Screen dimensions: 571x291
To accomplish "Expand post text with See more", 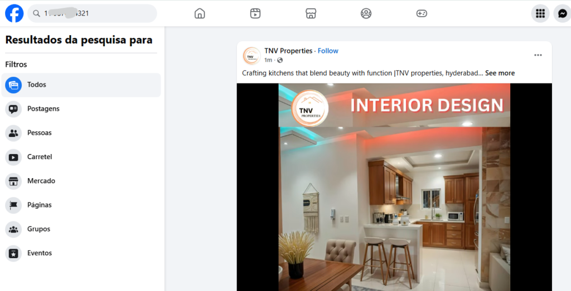I will tap(500, 73).
